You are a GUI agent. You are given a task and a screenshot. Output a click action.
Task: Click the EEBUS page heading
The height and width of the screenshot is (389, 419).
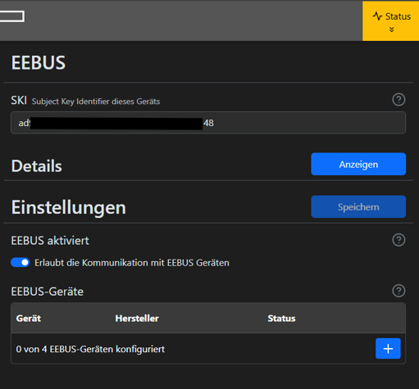(39, 63)
